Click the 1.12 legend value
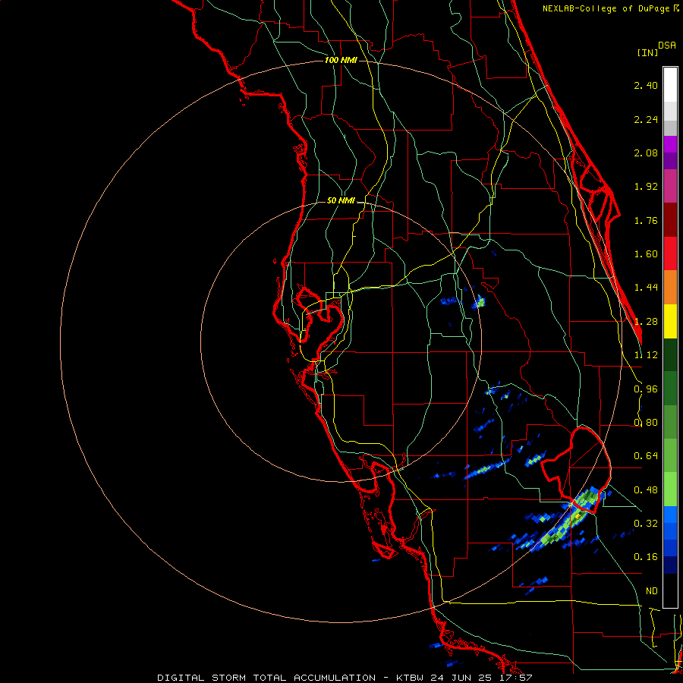Image resolution: width=683 pixels, height=683 pixels. [x=646, y=355]
